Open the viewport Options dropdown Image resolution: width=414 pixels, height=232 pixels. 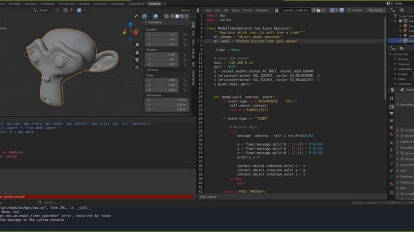187,10
